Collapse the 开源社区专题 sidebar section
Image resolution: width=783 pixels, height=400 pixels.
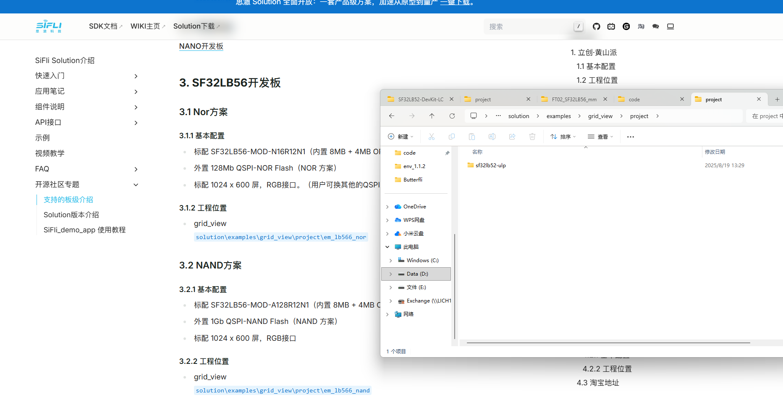click(x=136, y=185)
